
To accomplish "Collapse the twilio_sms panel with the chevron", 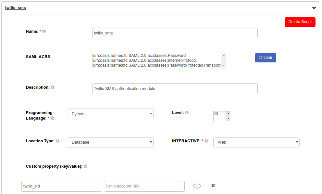I will [x=314, y=7].
